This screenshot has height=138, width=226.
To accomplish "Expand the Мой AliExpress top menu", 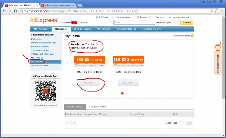I will click(x=105, y=17).
